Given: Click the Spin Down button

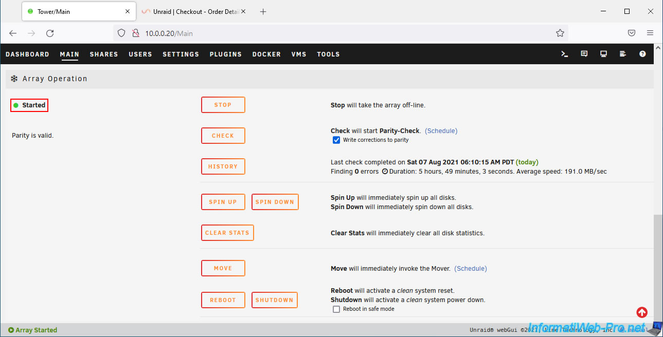Looking at the screenshot, I should tap(275, 202).
